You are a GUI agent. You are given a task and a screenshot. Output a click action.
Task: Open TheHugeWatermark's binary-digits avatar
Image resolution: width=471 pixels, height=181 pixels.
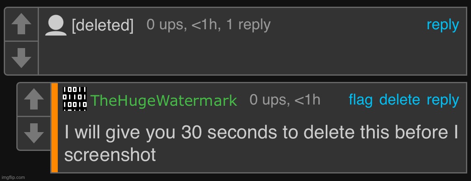pyautogui.click(x=75, y=99)
